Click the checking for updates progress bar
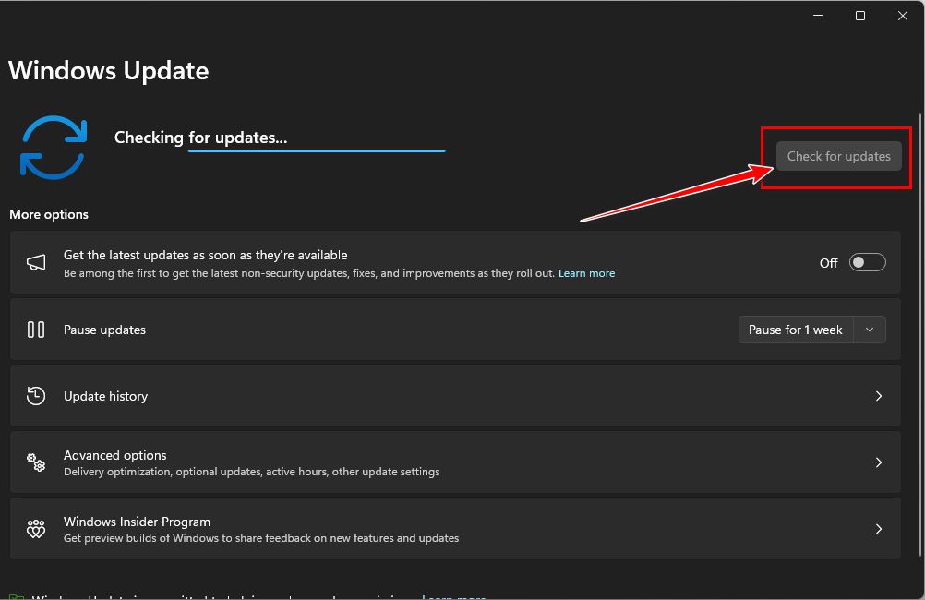 316,150
